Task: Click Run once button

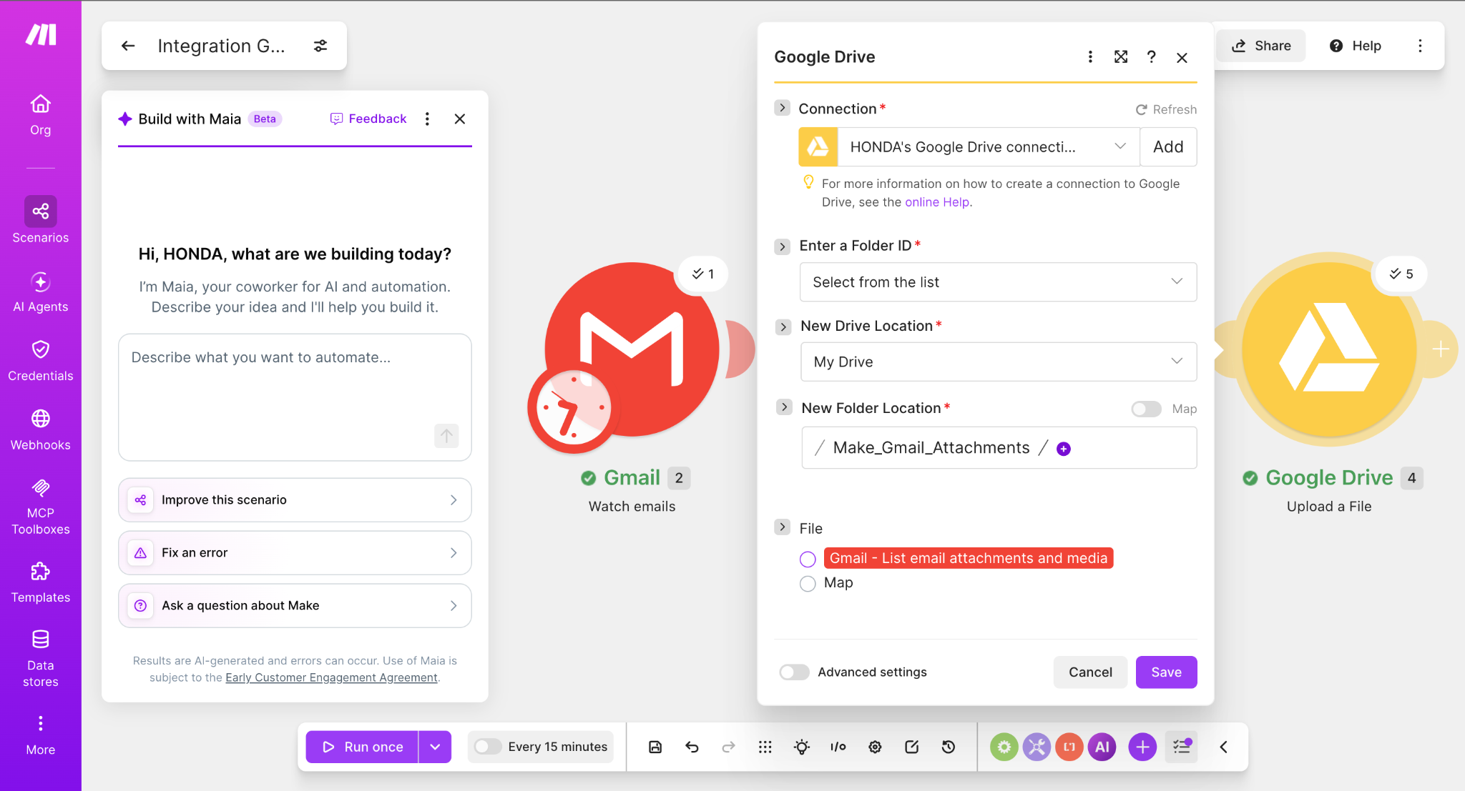Action: pyautogui.click(x=362, y=747)
